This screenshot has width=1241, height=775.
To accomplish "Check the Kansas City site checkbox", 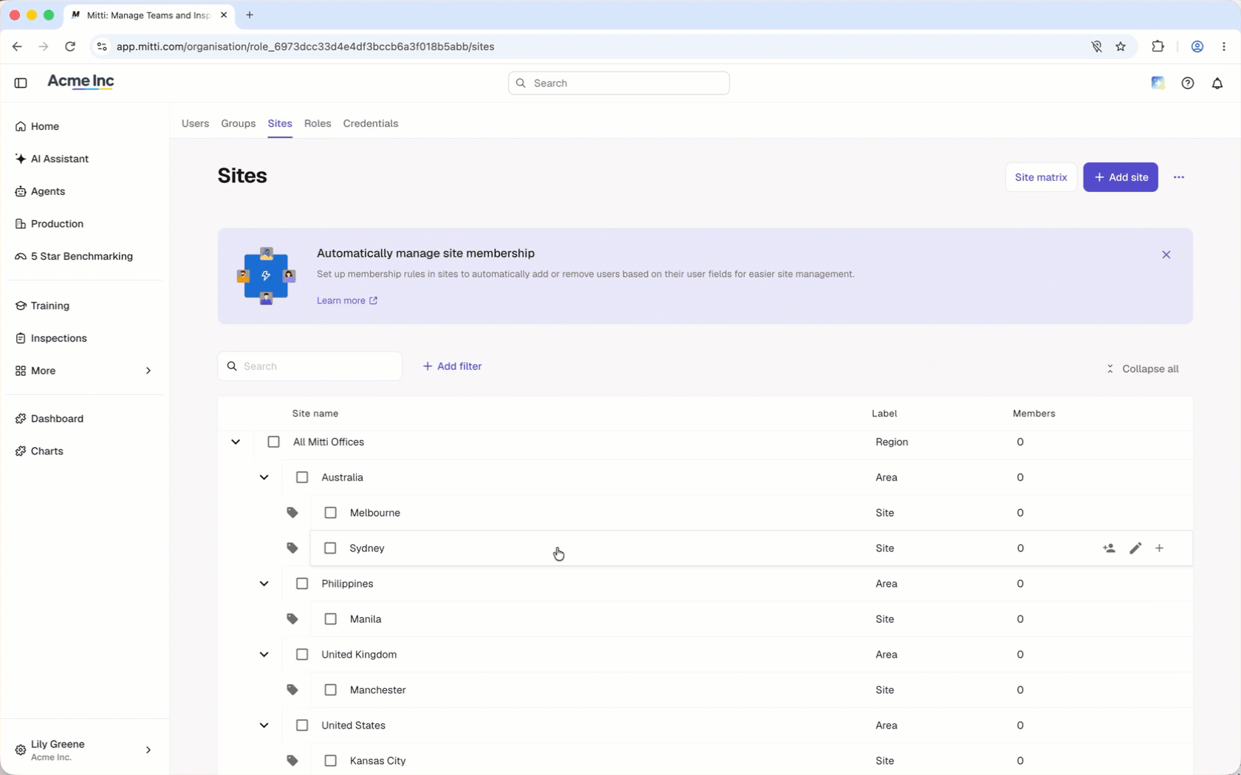I will pos(330,761).
